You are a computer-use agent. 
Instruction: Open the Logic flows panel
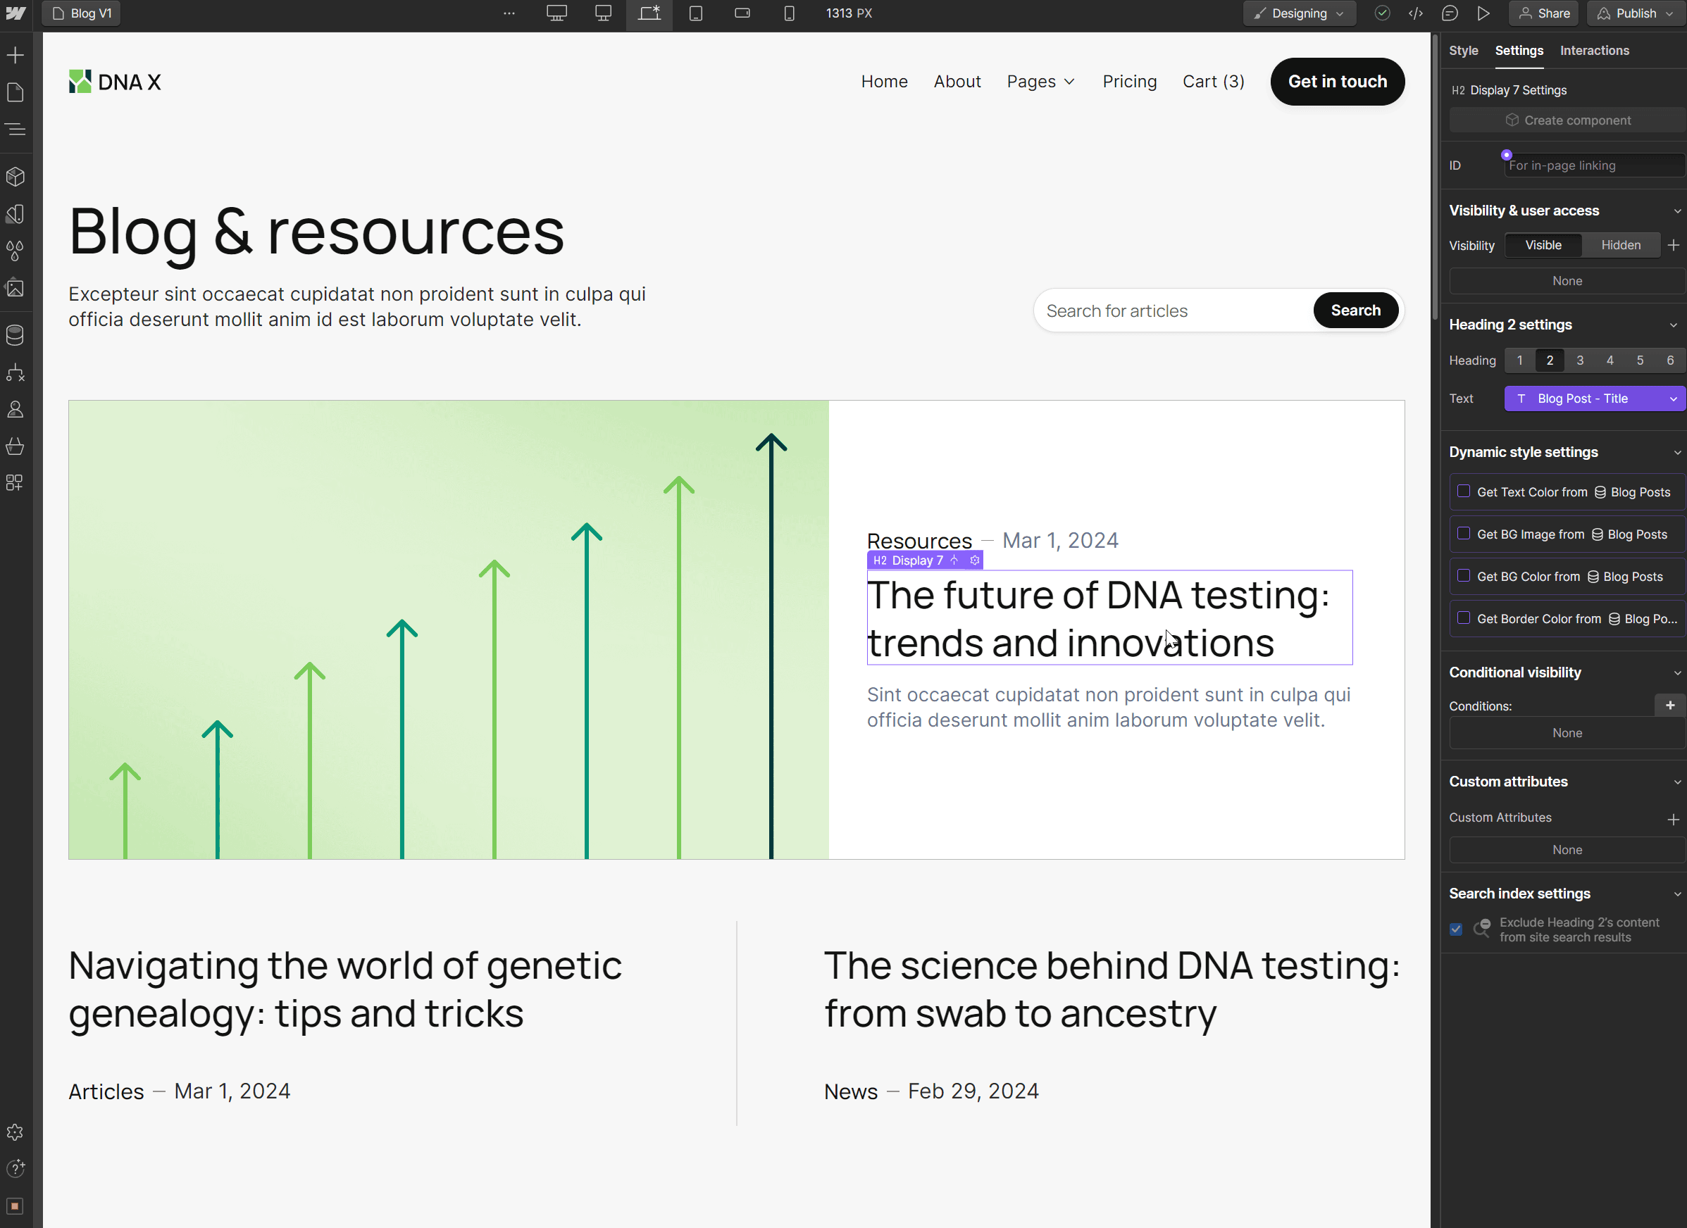click(15, 372)
